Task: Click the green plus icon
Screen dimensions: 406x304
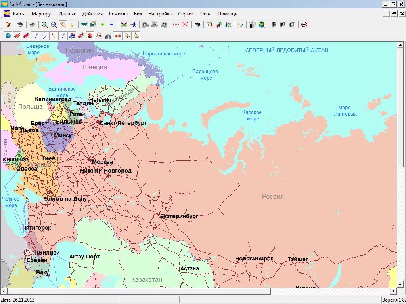Action: [x=103, y=25]
